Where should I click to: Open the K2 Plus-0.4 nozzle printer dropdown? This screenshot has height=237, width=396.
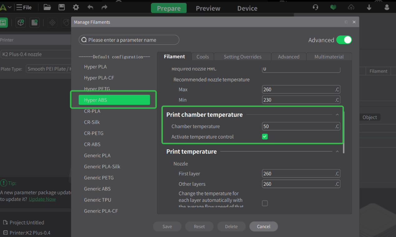tap(36, 54)
